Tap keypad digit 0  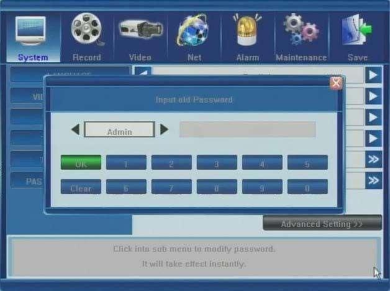click(x=307, y=187)
